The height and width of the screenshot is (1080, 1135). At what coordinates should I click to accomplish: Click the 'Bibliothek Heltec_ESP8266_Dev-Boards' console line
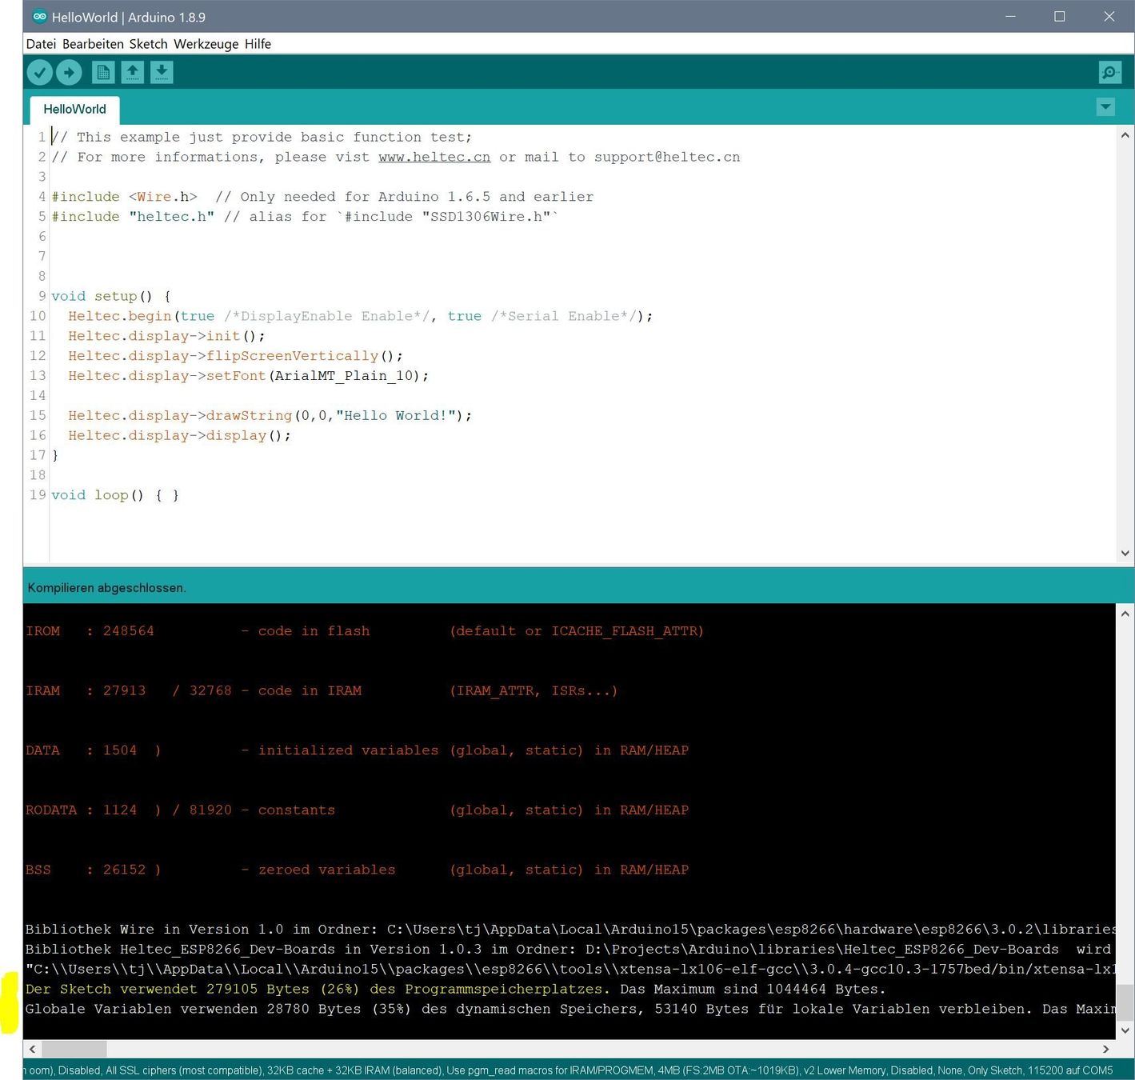click(569, 950)
